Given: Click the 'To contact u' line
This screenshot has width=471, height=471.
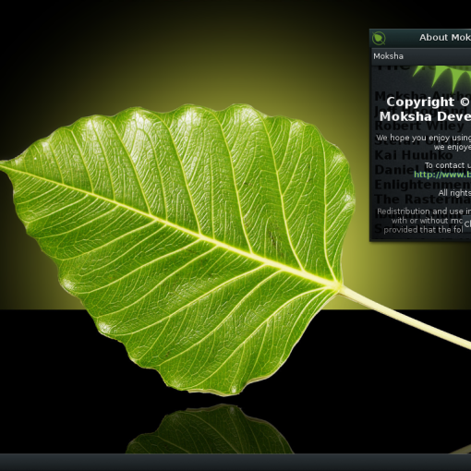Looking at the screenshot, I should [x=448, y=165].
